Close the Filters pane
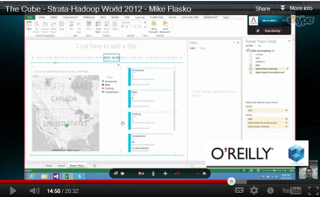This screenshot has width=320, height=197. tap(238, 42)
